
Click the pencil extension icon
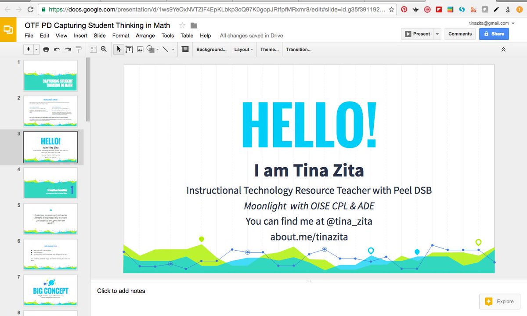coord(496,9)
